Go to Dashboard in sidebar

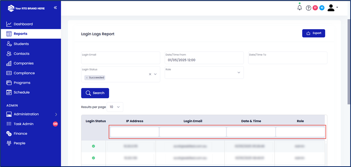[x=23, y=24]
